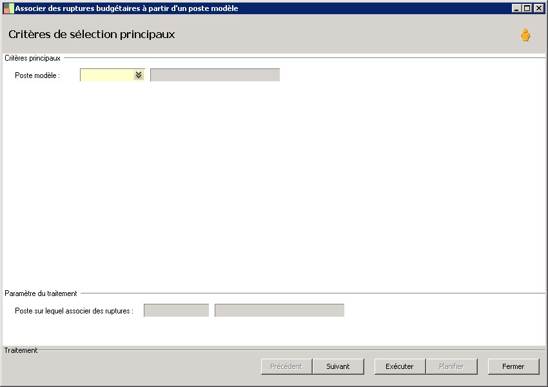
Task: Click the greyed-out Planifier button
Action: [451, 366]
